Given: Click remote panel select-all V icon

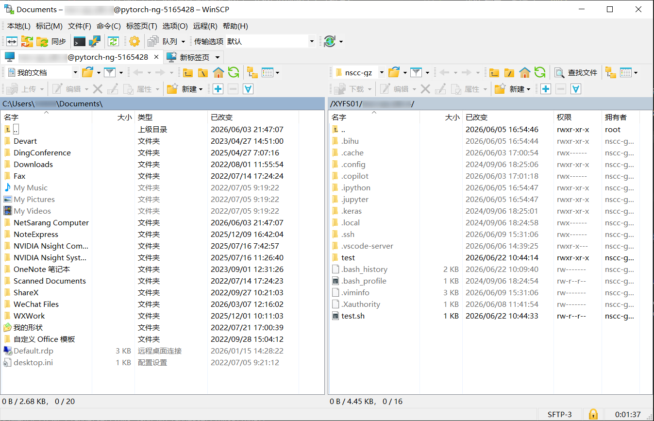Looking at the screenshot, I should [x=576, y=89].
